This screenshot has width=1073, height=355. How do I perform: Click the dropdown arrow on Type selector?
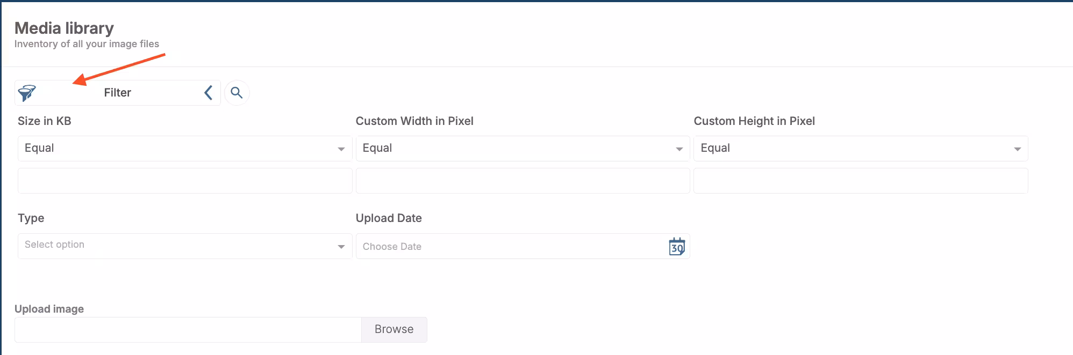[x=341, y=246]
